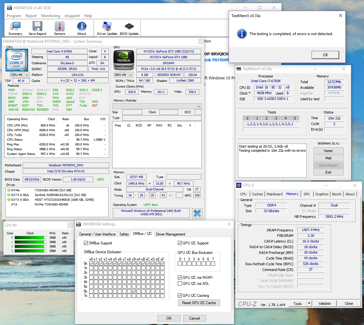Viewport: 364px width, 325px height.
Task: Maximize the HWiNFO64 main window
Action: coord(260,8)
